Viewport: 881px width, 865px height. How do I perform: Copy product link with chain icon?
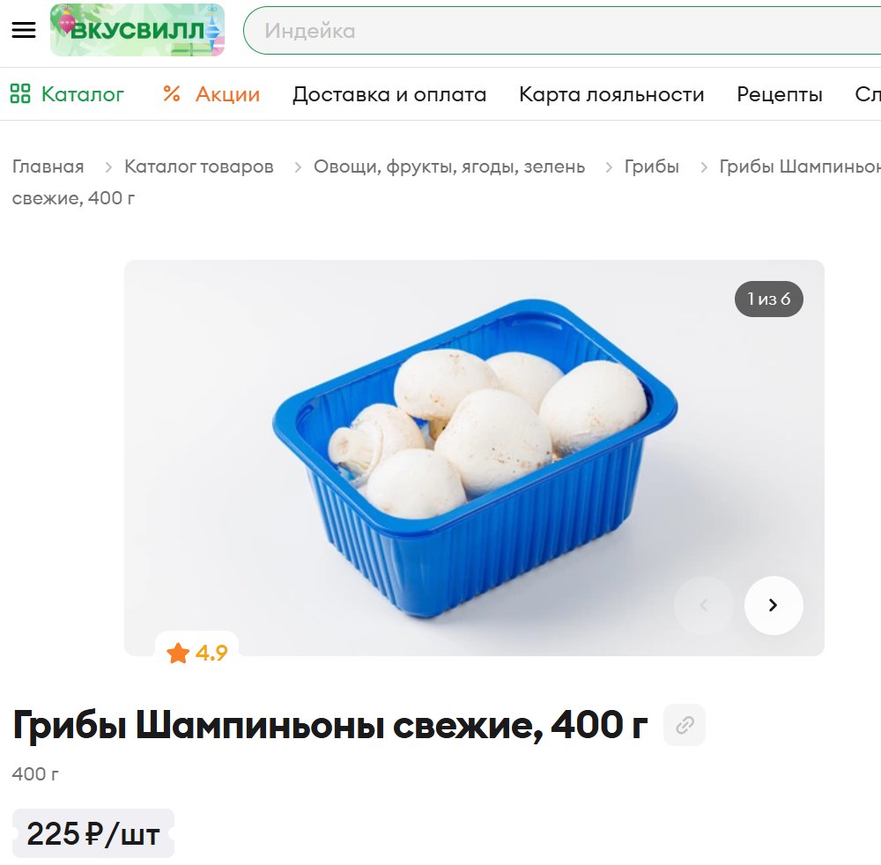point(685,725)
